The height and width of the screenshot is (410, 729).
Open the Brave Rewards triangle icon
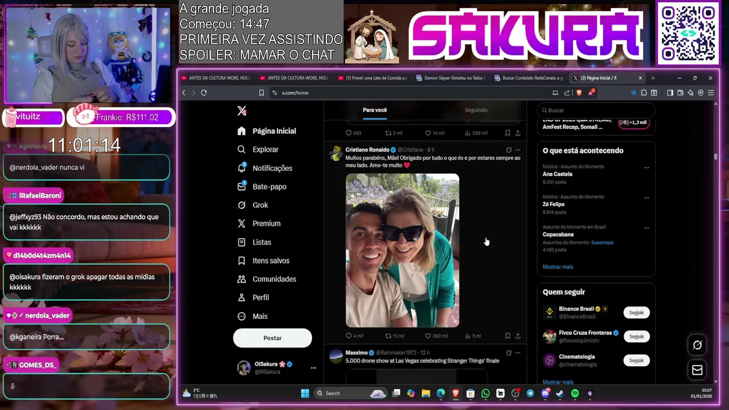591,92
